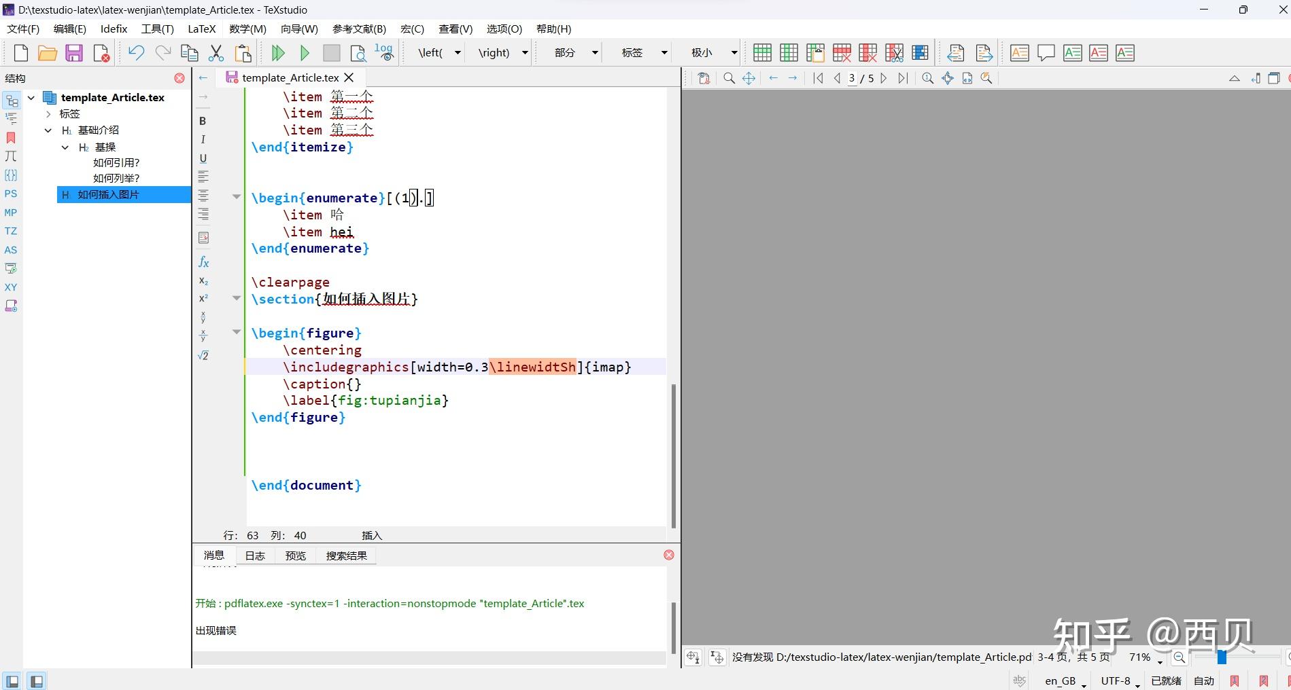The image size is (1291, 690).
Task: Switch to the 预览 tab in message panel
Action: (294, 555)
